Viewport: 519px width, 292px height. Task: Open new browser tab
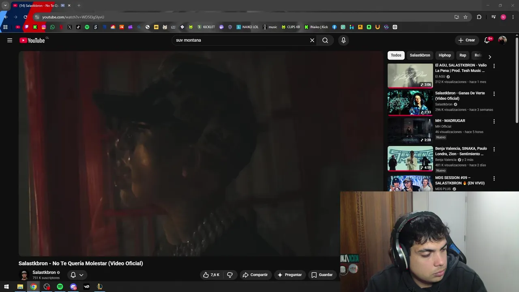pos(79,5)
